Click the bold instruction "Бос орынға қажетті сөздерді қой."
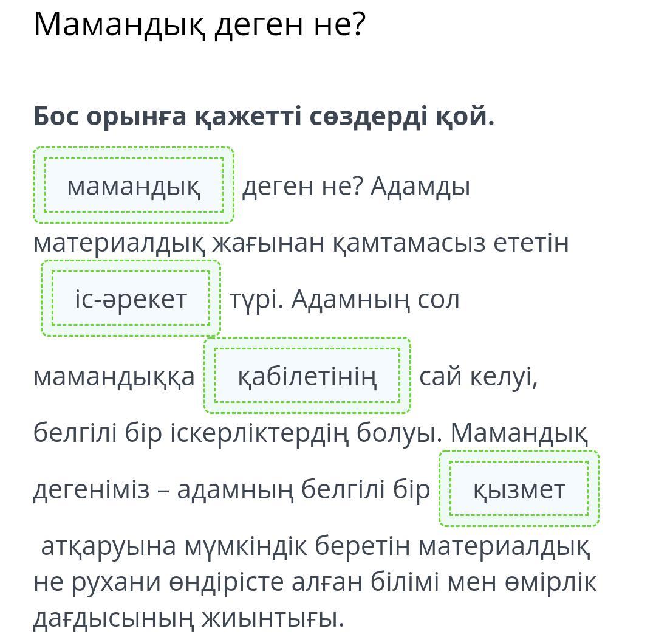The height and width of the screenshot is (637, 656). point(264,115)
